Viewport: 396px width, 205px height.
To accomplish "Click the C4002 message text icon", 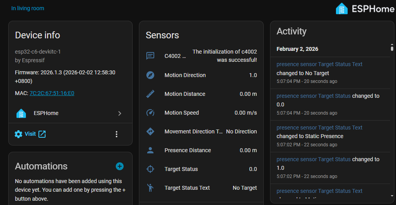I will coord(150,56).
